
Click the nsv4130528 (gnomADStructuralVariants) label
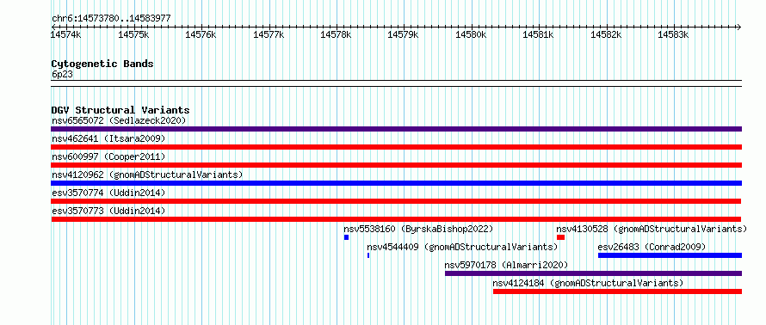click(x=652, y=229)
